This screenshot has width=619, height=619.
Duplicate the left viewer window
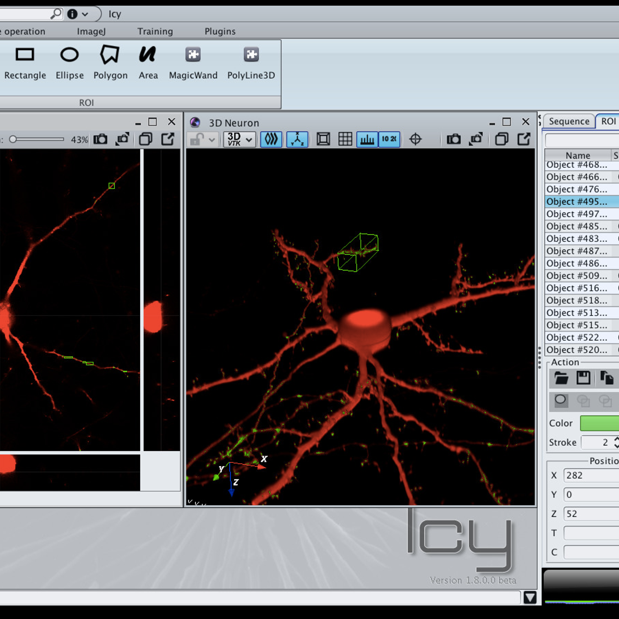145,139
